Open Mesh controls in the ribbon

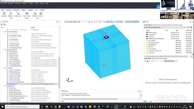point(27,14)
